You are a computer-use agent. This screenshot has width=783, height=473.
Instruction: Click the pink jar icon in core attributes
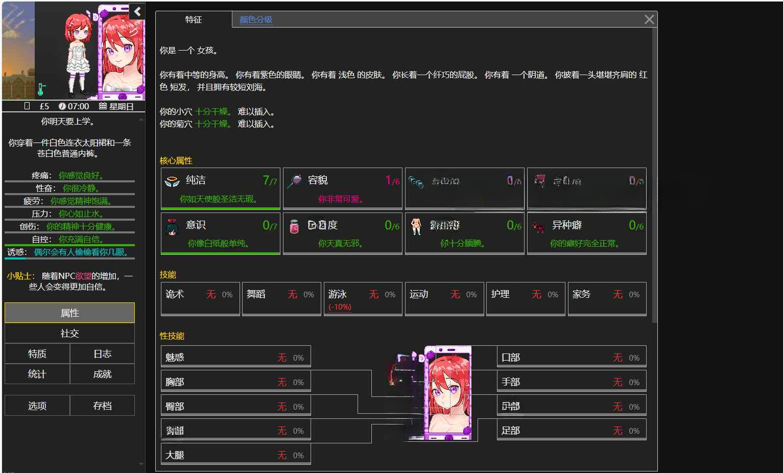[294, 226]
